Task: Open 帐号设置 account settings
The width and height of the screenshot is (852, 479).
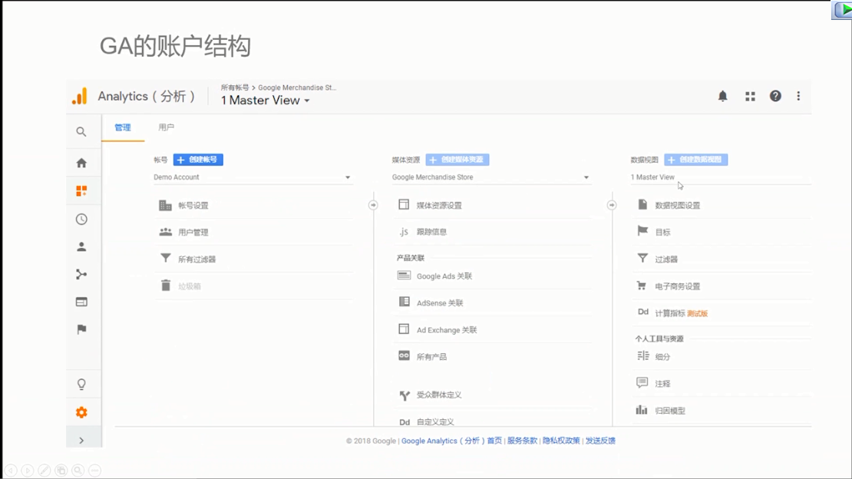Action: (x=193, y=206)
